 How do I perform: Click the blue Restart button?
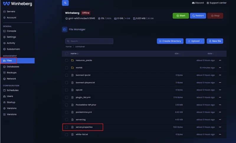click(198, 16)
